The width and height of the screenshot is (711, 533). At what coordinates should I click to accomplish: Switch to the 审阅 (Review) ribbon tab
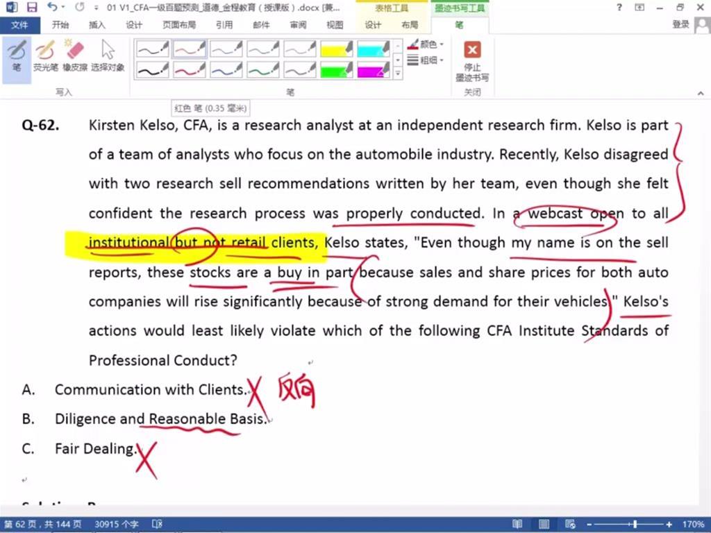pyautogui.click(x=298, y=25)
